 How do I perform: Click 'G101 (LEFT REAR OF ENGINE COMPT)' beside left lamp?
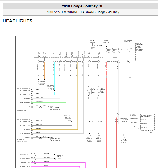tap(55, 108)
